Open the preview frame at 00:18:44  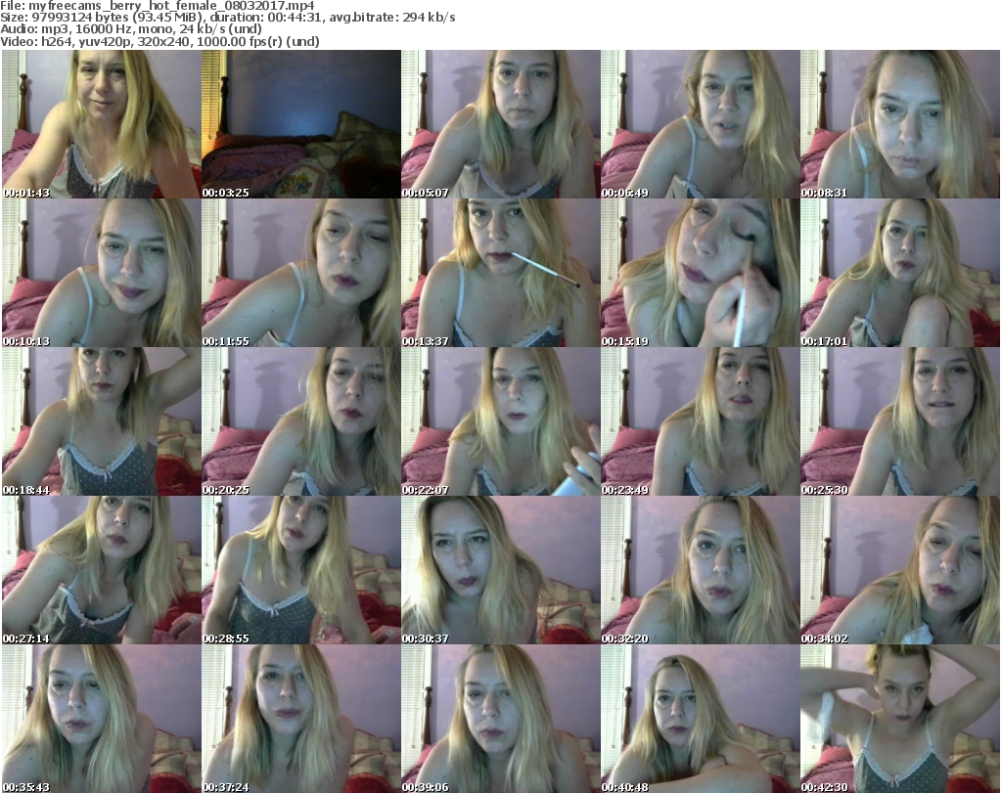tap(102, 422)
